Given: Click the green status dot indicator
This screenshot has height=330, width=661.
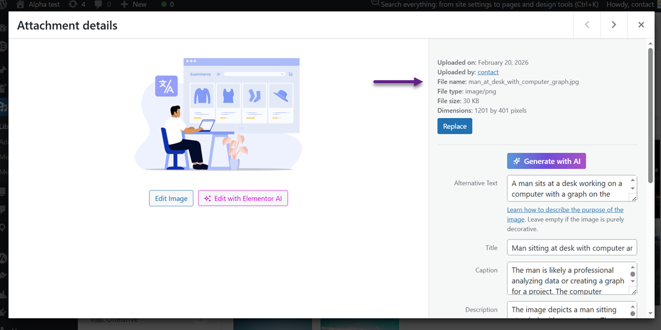Looking at the screenshot, I should (164, 5).
